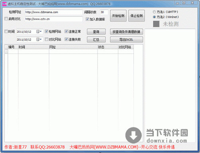Click the 时间 column header in table
Screen dimensions: 200x153
[x=33, y=47]
